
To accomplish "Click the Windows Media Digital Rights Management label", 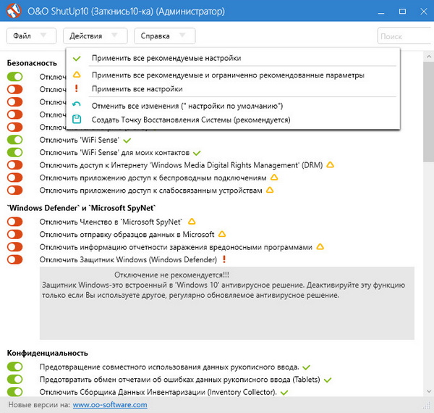I will tap(181, 165).
